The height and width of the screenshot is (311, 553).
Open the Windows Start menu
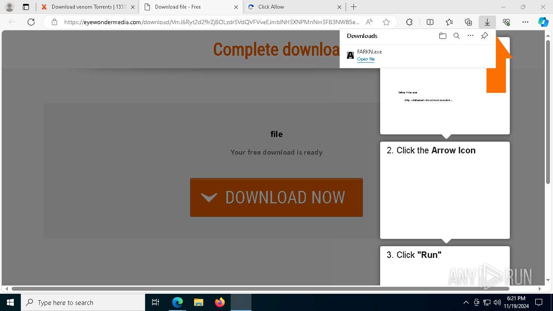tap(10, 302)
